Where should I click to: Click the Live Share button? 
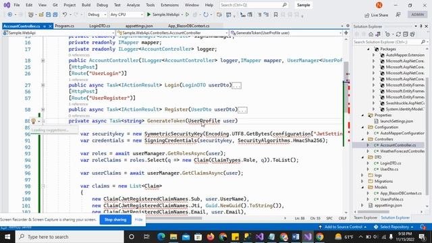click(x=377, y=15)
